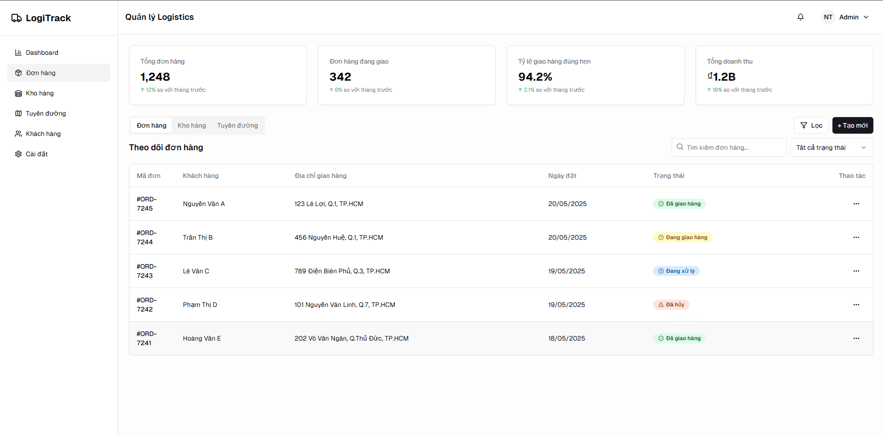This screenshot has width=883, height=436.
Task: Click address 456 Nguyễn Huệ, Q.1, TP.HCM
Action: [x=339, y=237]
